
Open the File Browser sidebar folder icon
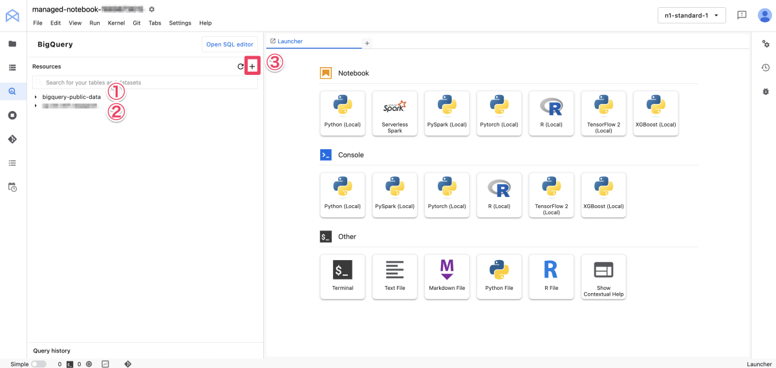[x=12, y=44]
